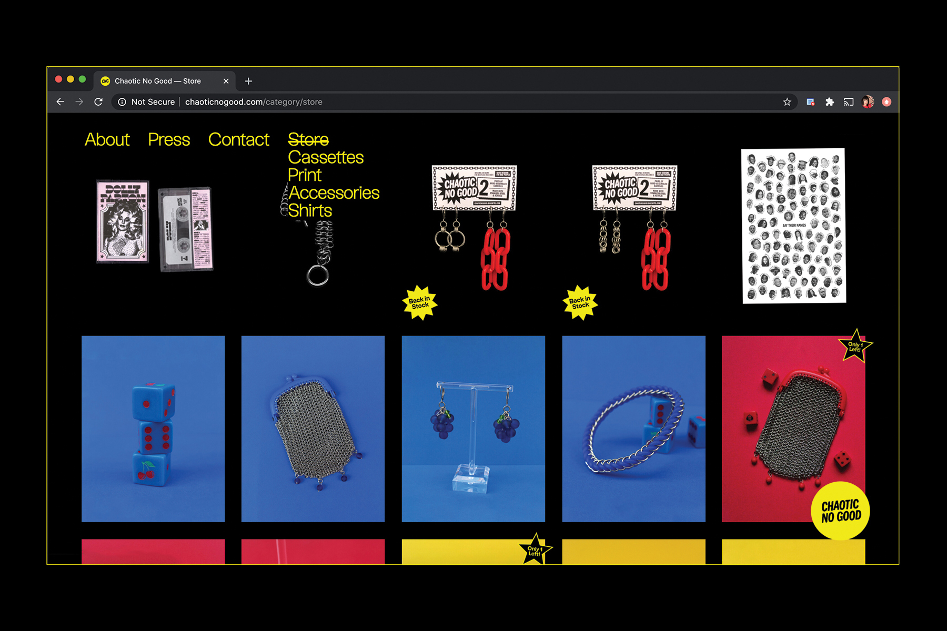Select the Shirts category link
The height and width of the screenshot is (631, 947).
(310, 211)
